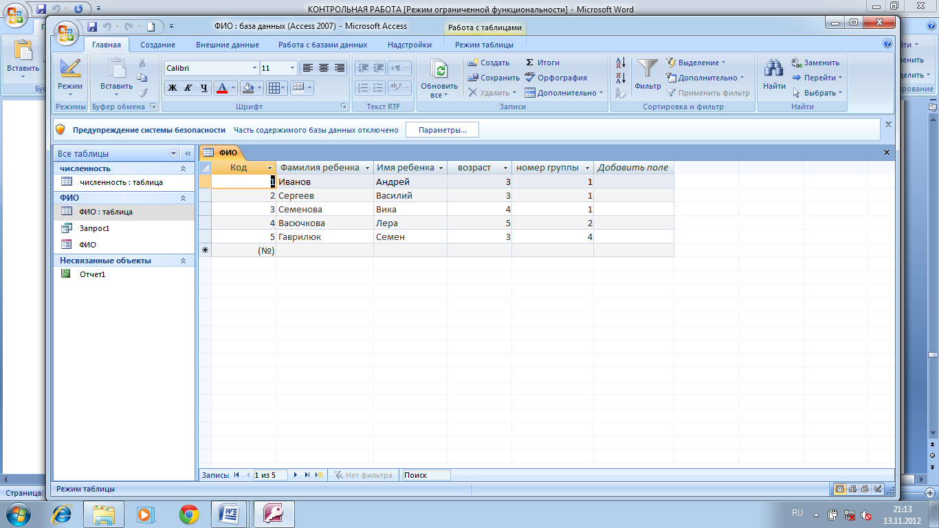Go to the last record arrow
The height and width of the screenshot is (528, 939).
pyautogui.click(x=307, y=475)
